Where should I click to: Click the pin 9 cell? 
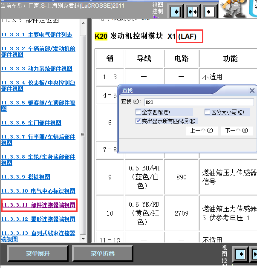(x=110, y=177)
